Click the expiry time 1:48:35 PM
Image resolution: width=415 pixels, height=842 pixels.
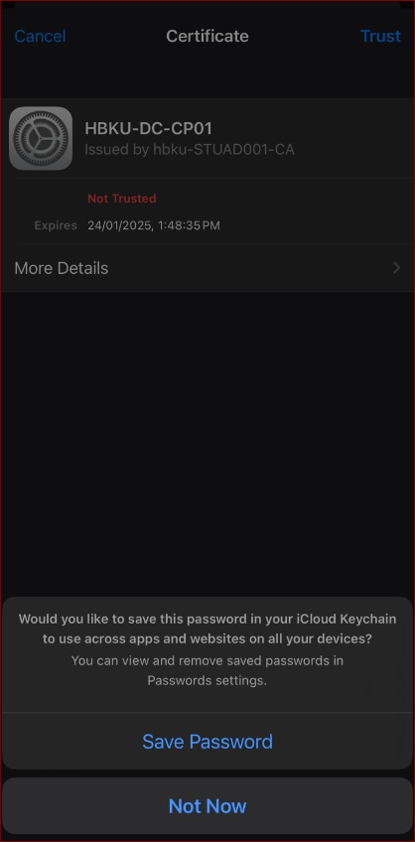point(189,225)
